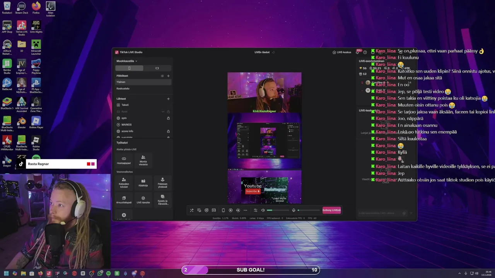
Task: Open Windows Start button on taskbar
Action: pyautogui.click(x=6, y=273)
